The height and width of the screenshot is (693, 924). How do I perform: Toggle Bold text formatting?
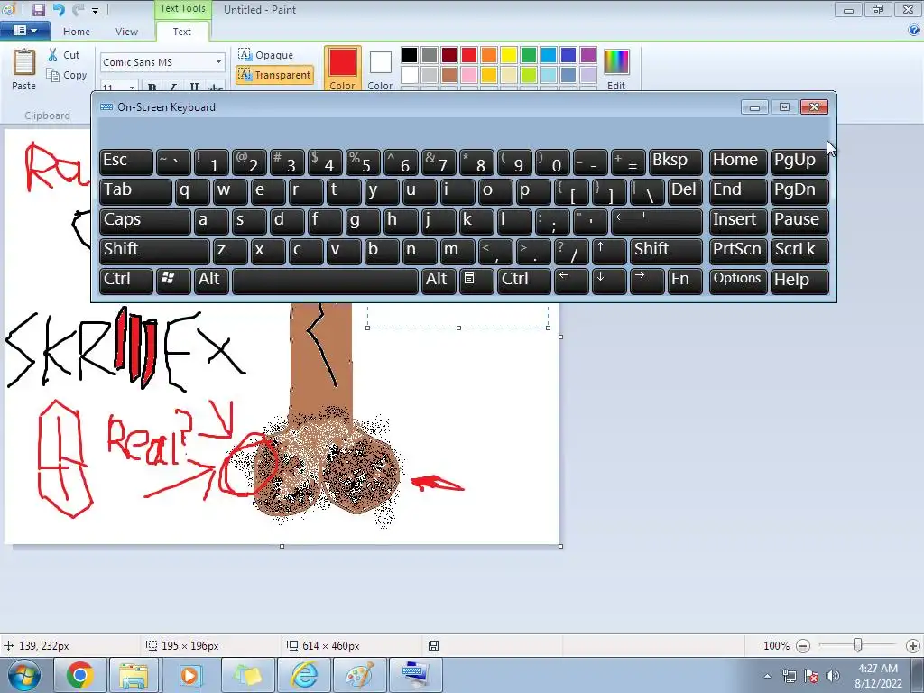pos(152,88)
